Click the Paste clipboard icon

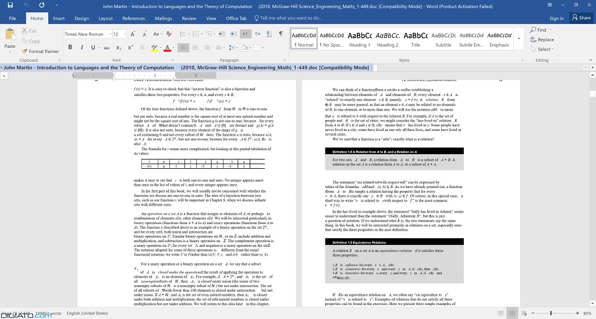(10, 35)
